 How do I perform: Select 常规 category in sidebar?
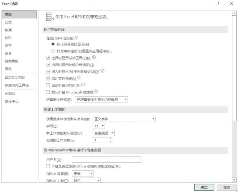pyautogui.click(x=19, y=14)
